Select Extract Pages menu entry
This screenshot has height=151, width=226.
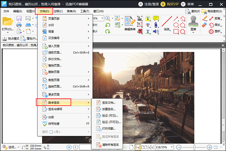pyautogui.click(x=65, y=52)
